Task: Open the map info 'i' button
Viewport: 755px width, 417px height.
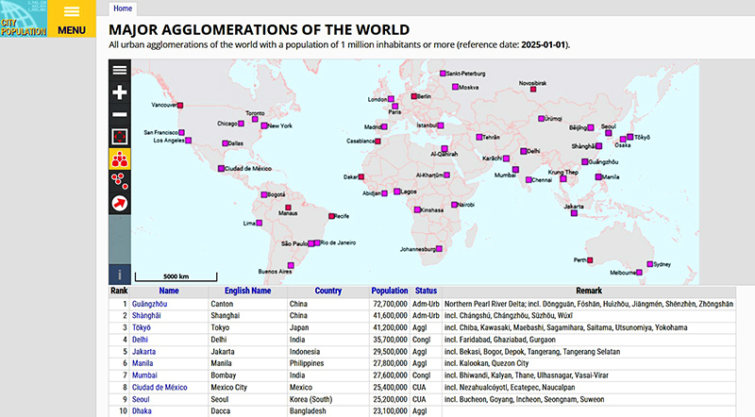Action: [x=120, y=274]
